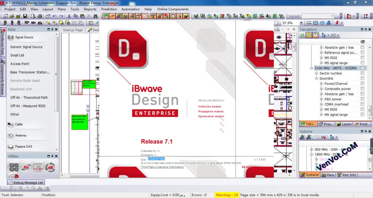
Task: Click the Print Preview magnifier page icon
Action: 33,16
